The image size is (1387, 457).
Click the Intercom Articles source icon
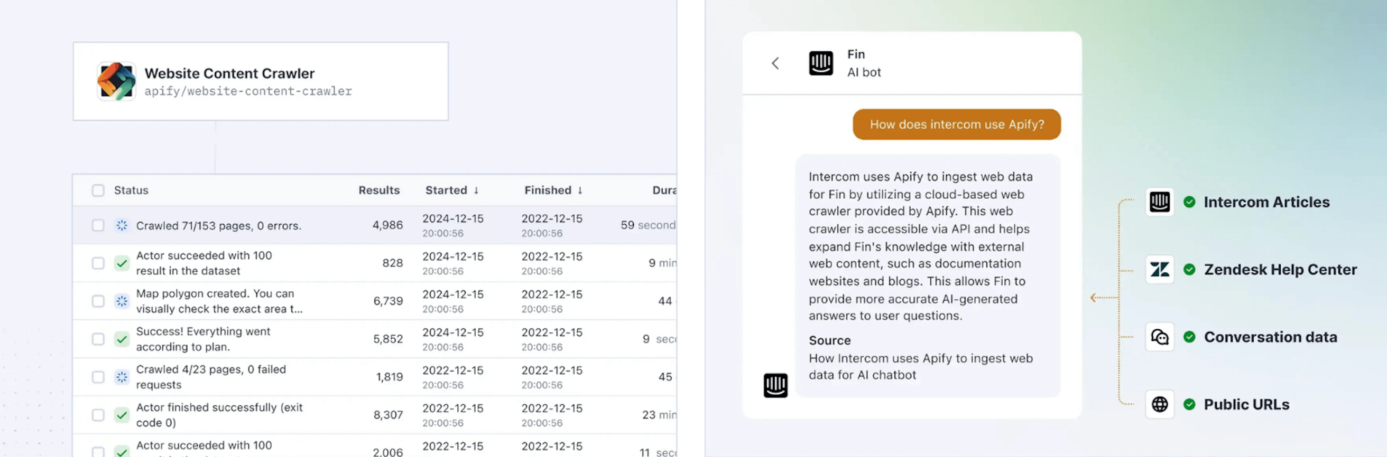point(1160,202)
